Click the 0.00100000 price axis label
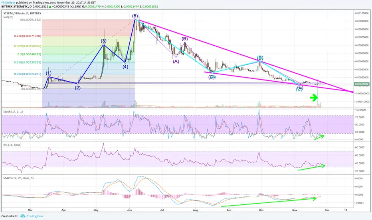372x220 pixels. 362,13
